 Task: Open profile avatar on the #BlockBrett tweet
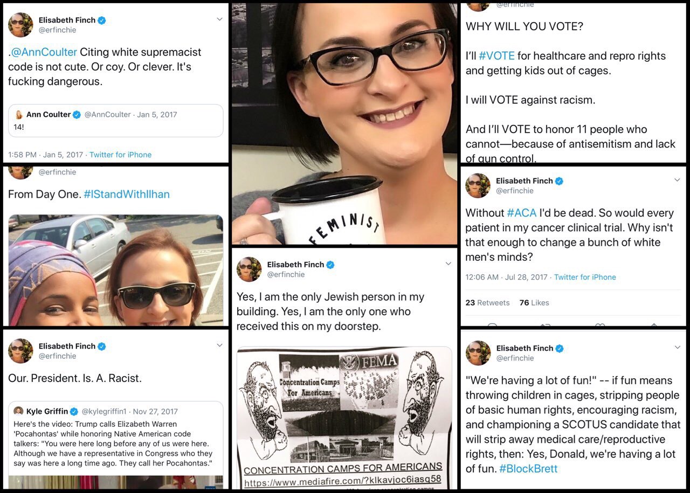tap(478, 353)
